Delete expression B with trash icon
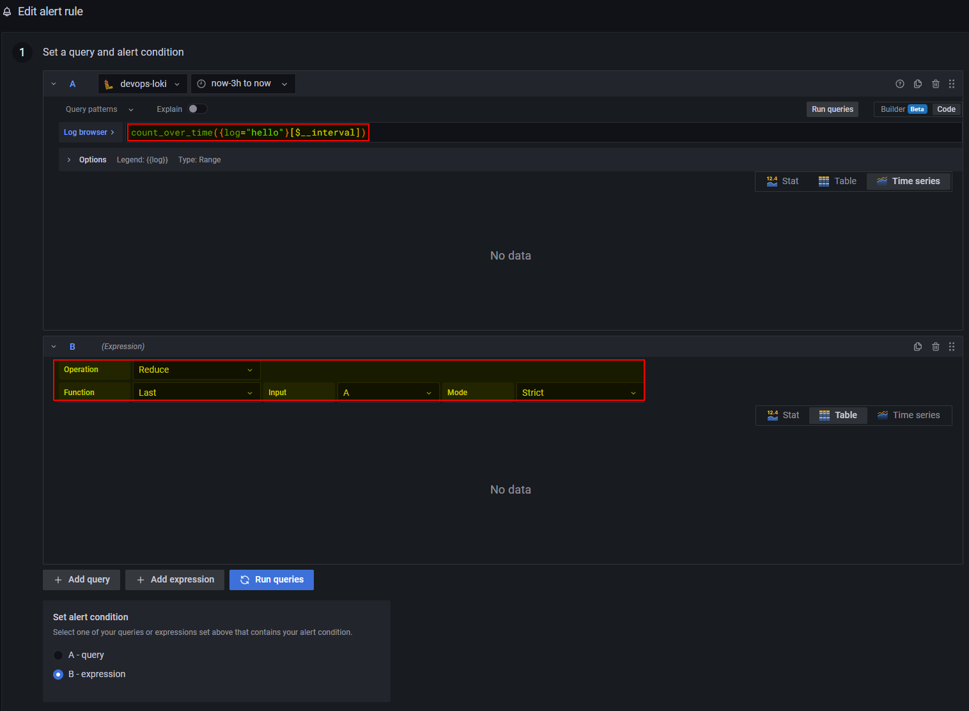 936,347
